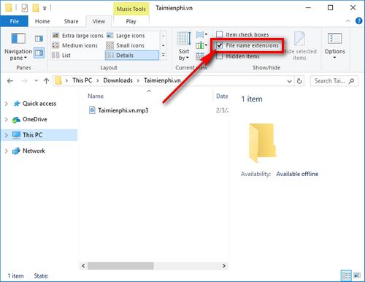Switch to the Home tab
365x282 pixels.
42,21
